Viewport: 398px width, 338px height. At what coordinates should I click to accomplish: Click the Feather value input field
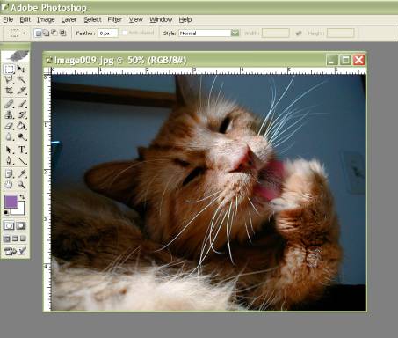107,33
